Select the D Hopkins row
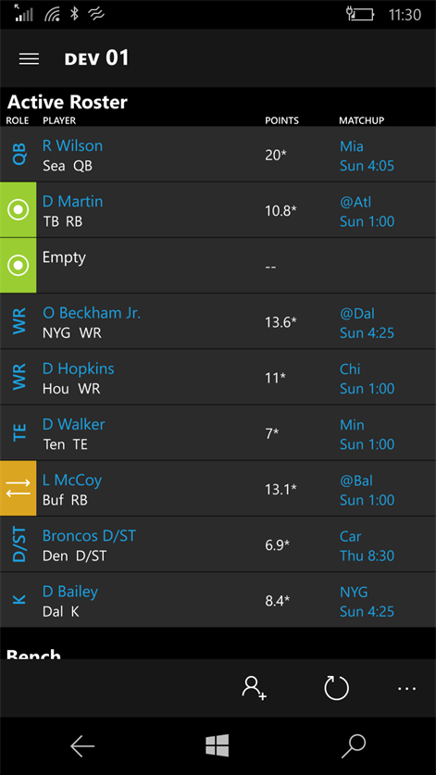Viewport: 436px width, 775px height. [x=218, y=377]
